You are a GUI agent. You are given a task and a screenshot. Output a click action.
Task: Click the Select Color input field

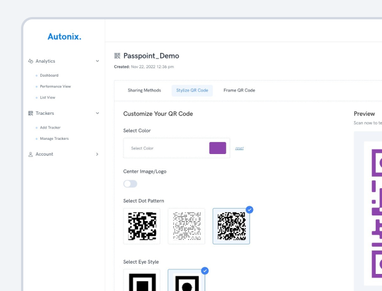(165, 148)
